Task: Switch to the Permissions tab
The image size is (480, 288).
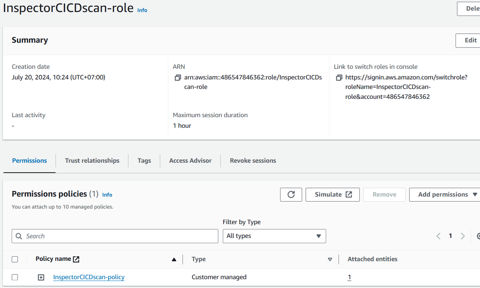Action: pyautogui.click(x=29, y=160)
